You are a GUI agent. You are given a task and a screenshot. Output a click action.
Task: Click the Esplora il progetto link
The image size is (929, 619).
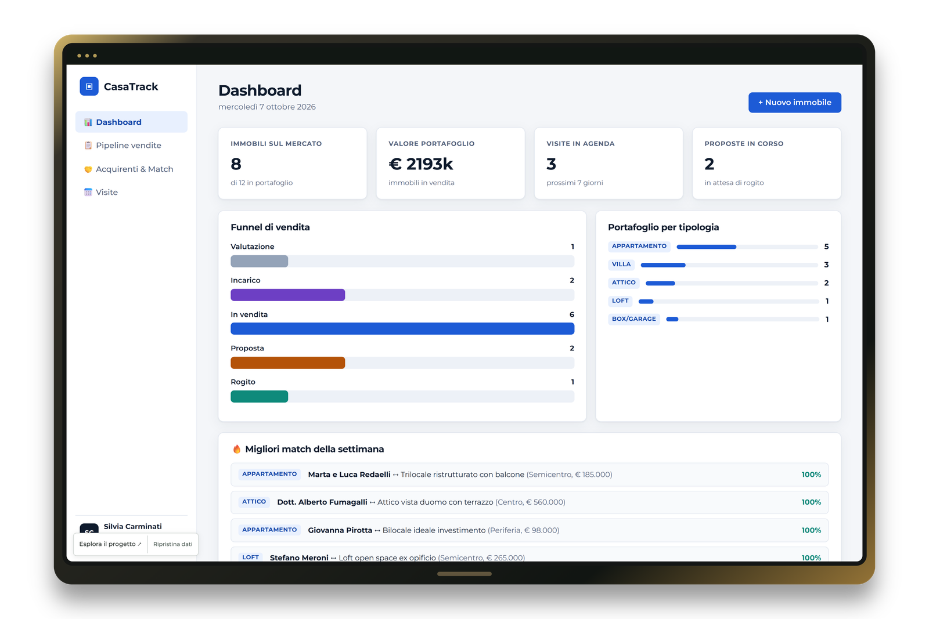(110, 544)
